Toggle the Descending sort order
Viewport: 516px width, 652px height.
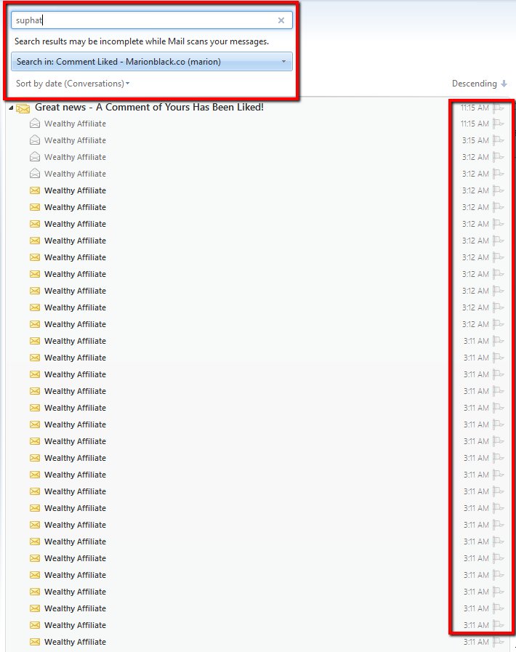coord(480,84)
